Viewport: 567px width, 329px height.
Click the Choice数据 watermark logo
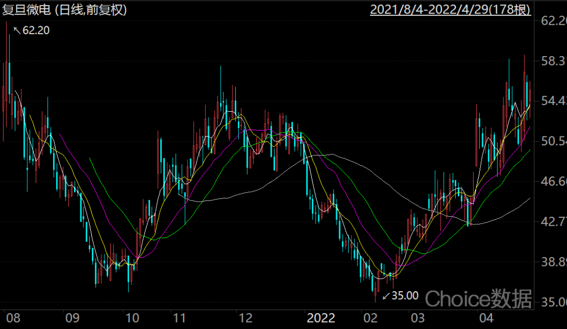pyautogui.click(x=478, y=299)
